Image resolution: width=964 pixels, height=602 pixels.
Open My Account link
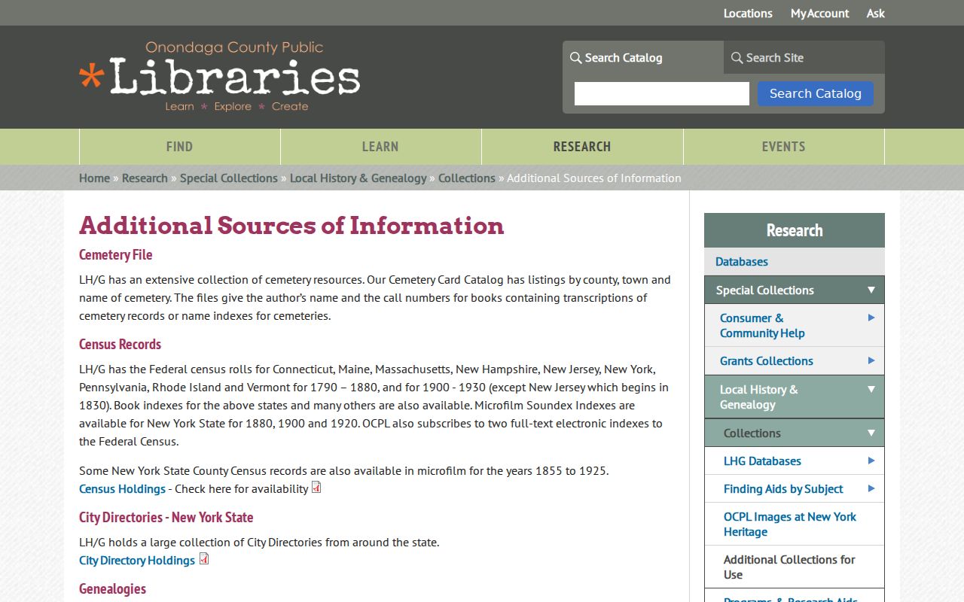click(819, 13)
